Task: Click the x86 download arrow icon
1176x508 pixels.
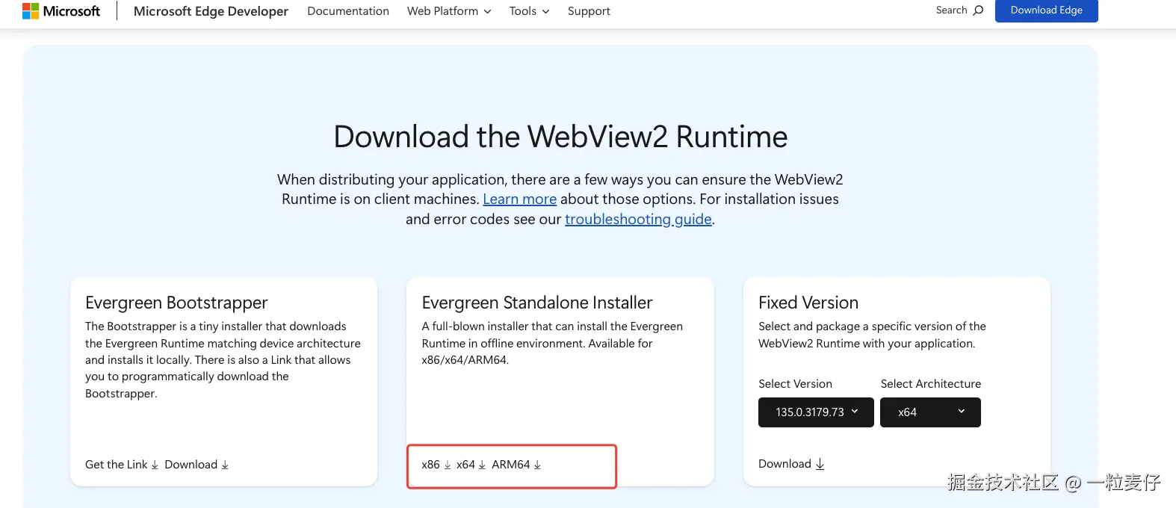Action: coord(448,465)
